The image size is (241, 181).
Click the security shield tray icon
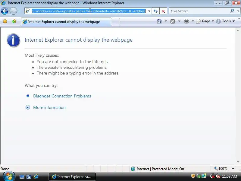(x=193, y=176)
